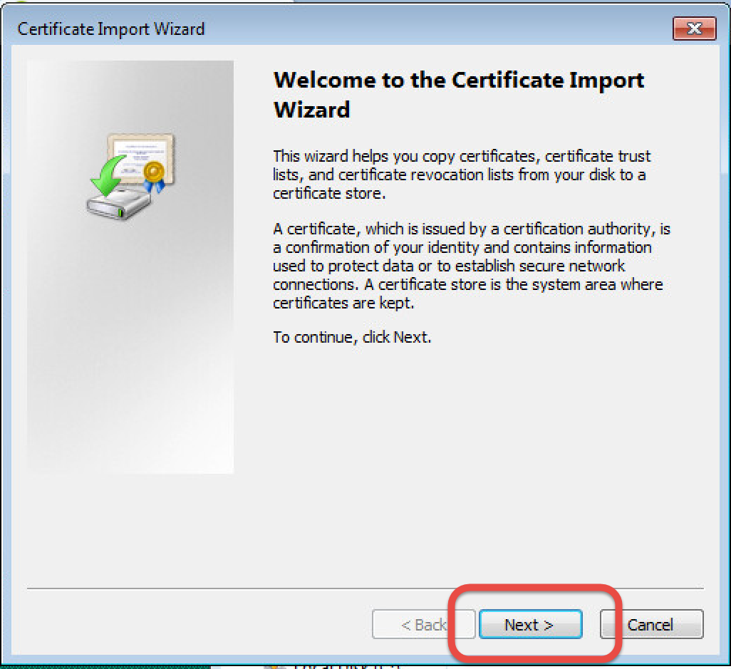Click the grey hard drive in the wizard image
Screen dimensions: 731x669
118,206
